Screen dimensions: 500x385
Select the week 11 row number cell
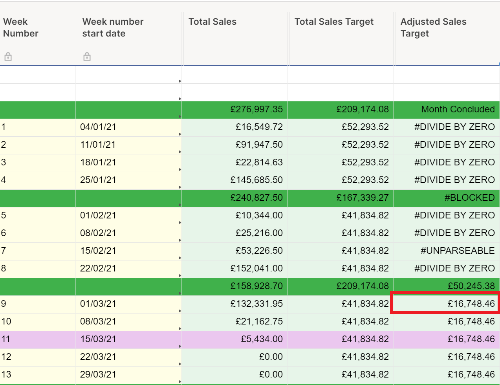point(38,339)
